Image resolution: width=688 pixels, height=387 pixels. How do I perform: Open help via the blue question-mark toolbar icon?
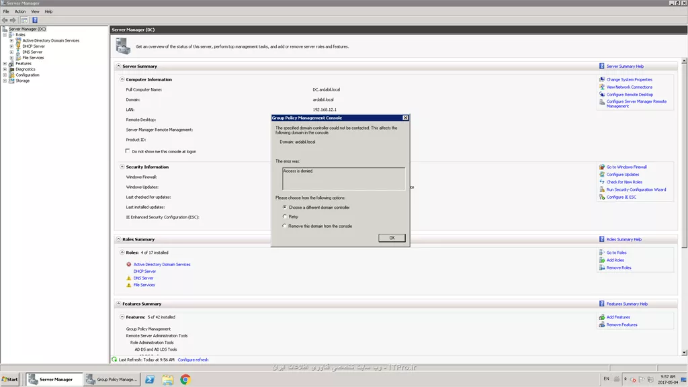[35, 20]
